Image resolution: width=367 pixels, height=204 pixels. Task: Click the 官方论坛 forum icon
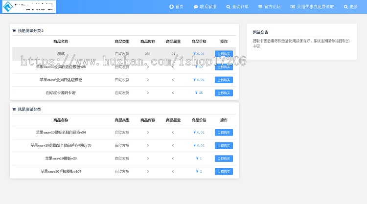pos(260,7)
